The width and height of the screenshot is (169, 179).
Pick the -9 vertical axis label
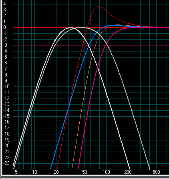[5, 80]
